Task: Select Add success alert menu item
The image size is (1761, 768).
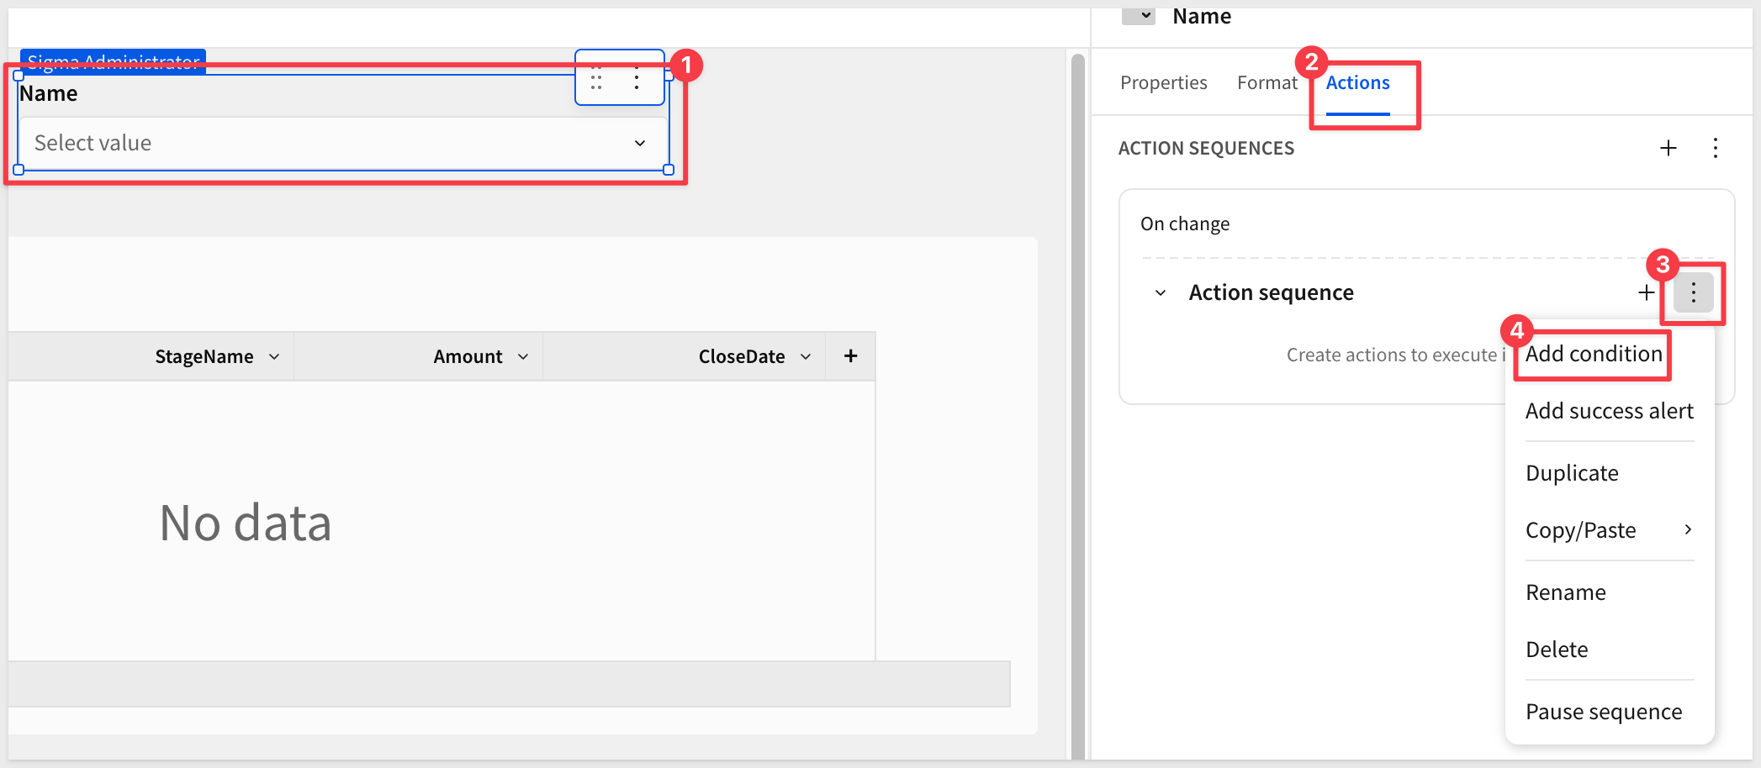Action: 1609,411
